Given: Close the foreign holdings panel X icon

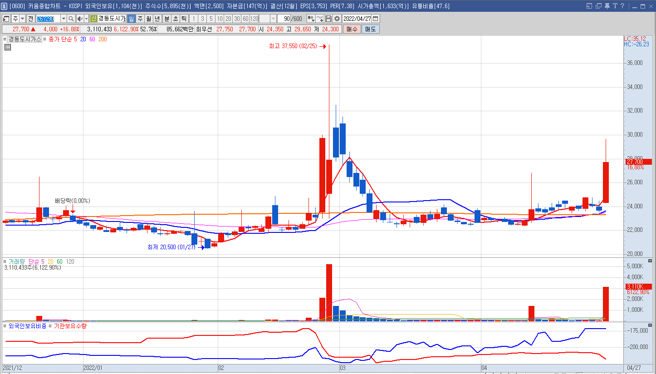Looking at the screenshot, I should 650,325.
